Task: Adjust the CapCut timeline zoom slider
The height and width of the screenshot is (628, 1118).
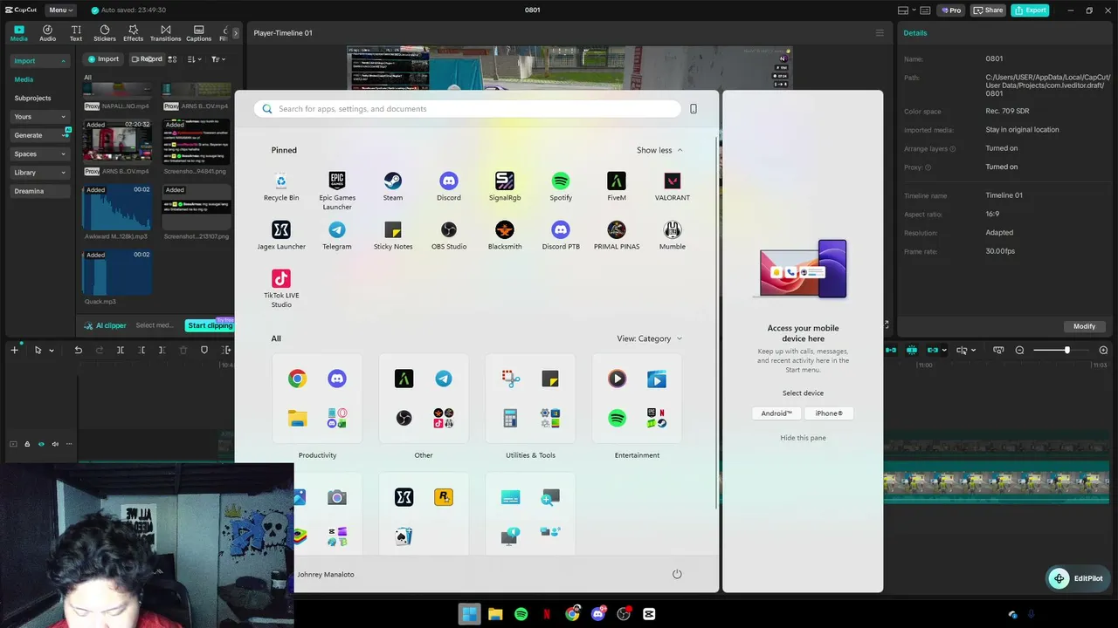Action: tap(1066, 350)
